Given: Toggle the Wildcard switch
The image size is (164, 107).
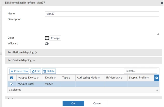Looking at the screenshot, I should [x=47, y=44].
